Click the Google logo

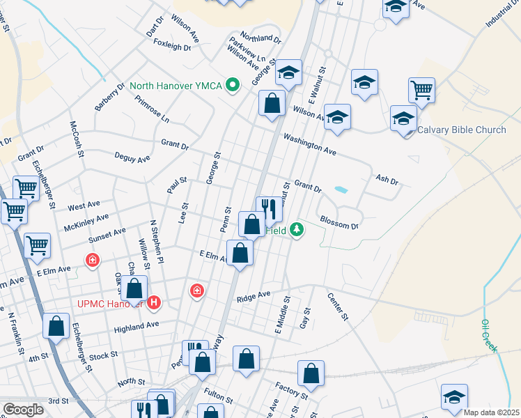coord(23,410)
